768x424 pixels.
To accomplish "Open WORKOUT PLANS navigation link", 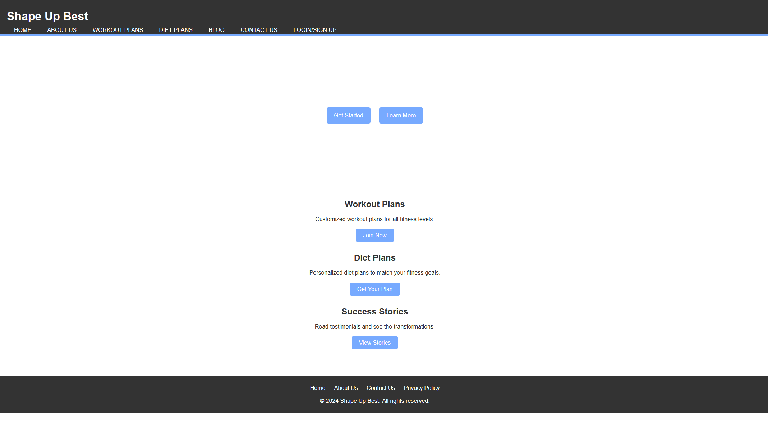I will [x=118, y=30].
